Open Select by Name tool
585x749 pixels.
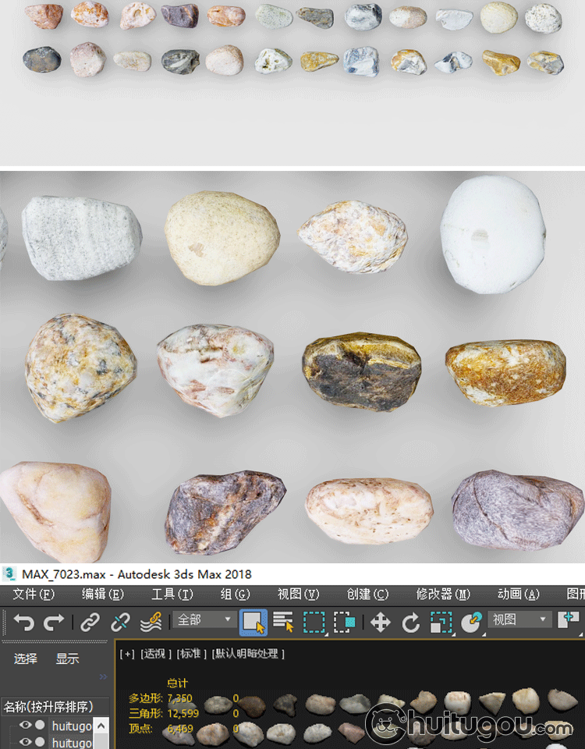[283, 622]
